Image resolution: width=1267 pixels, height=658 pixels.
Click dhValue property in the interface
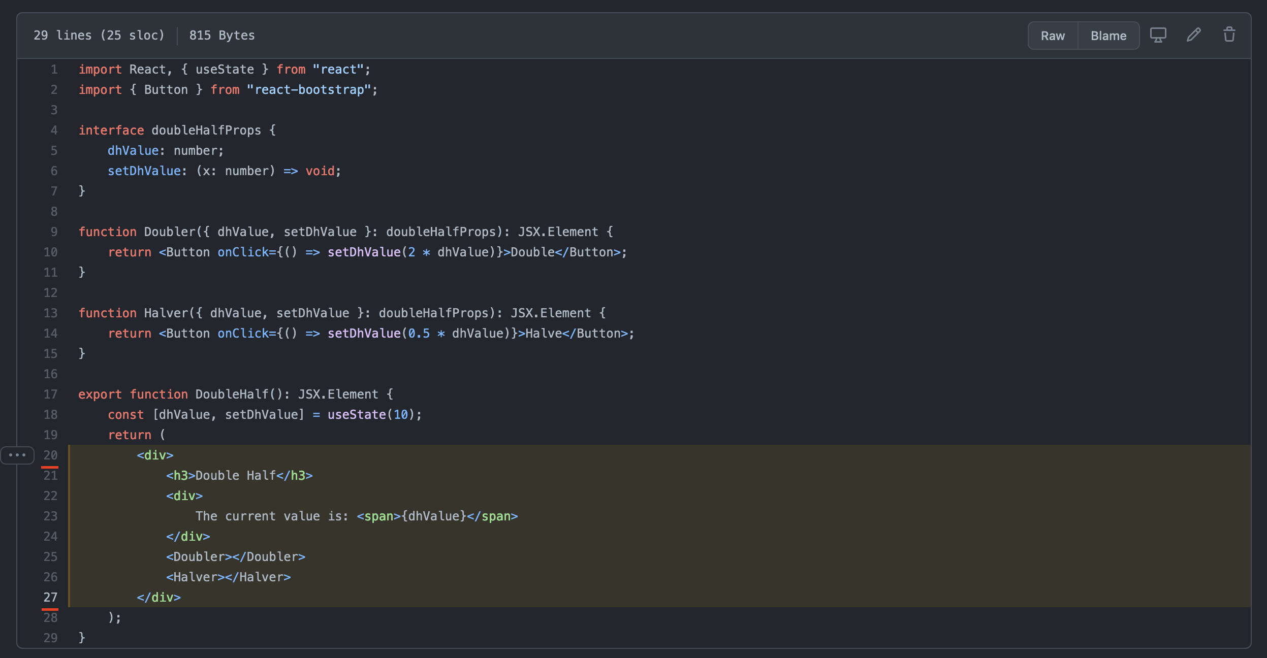pos(133,151)
